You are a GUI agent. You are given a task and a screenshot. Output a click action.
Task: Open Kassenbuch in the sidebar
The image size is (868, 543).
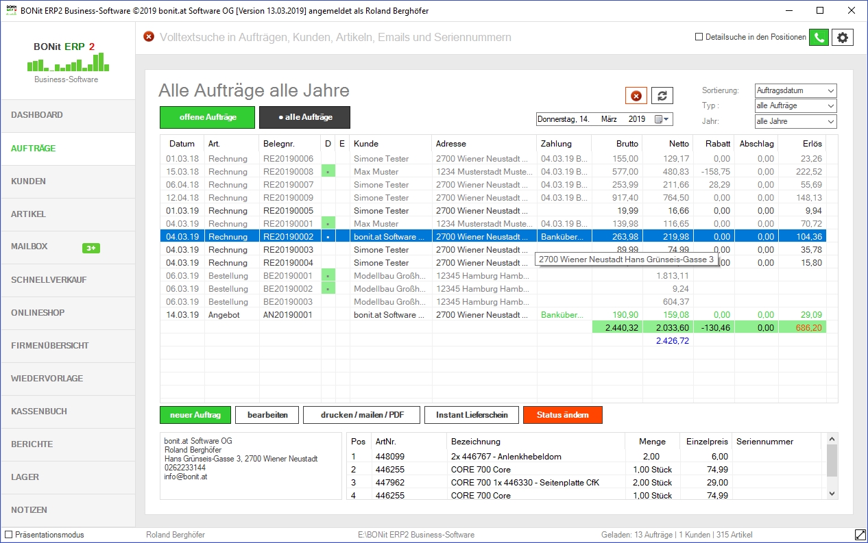67,412
